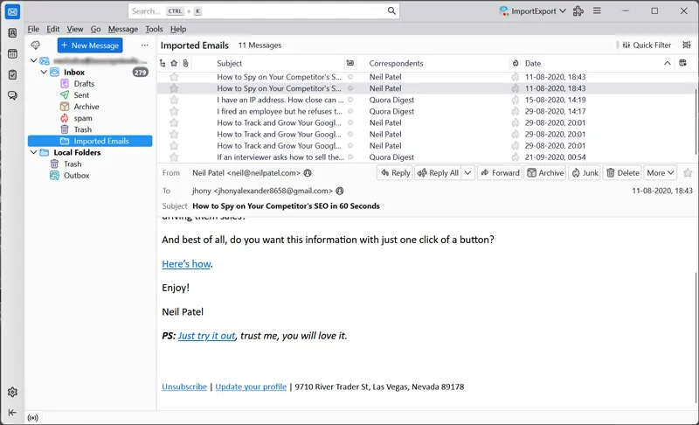The height and width of the screenshot is (425, 699).
Task: Collapse the Inbox folder
Action: [44, 72]
